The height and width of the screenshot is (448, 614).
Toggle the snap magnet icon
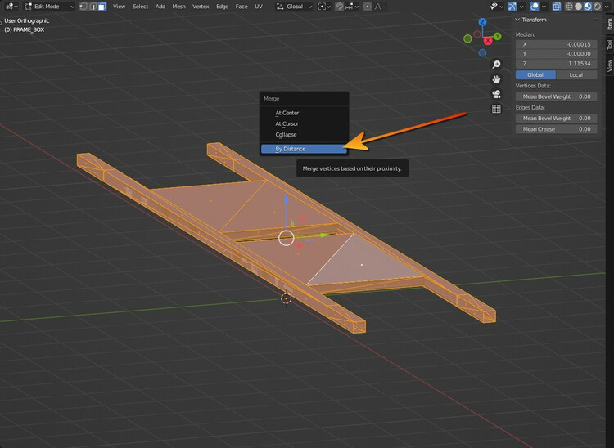(x=339, y=7)
